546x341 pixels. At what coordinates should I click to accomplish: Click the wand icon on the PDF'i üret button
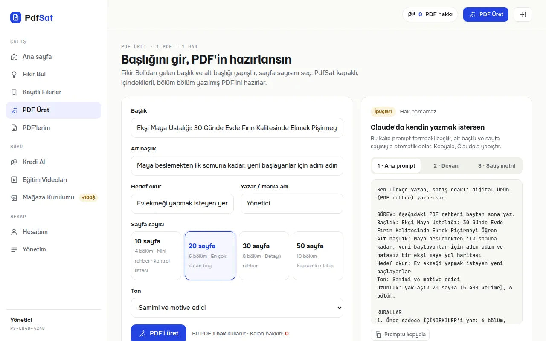click(x=142, y=333)
